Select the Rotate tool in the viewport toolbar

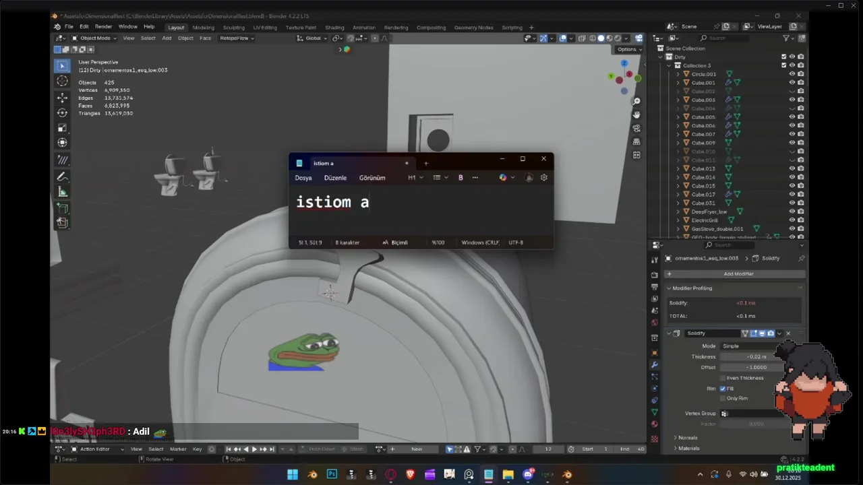[62, 112]
